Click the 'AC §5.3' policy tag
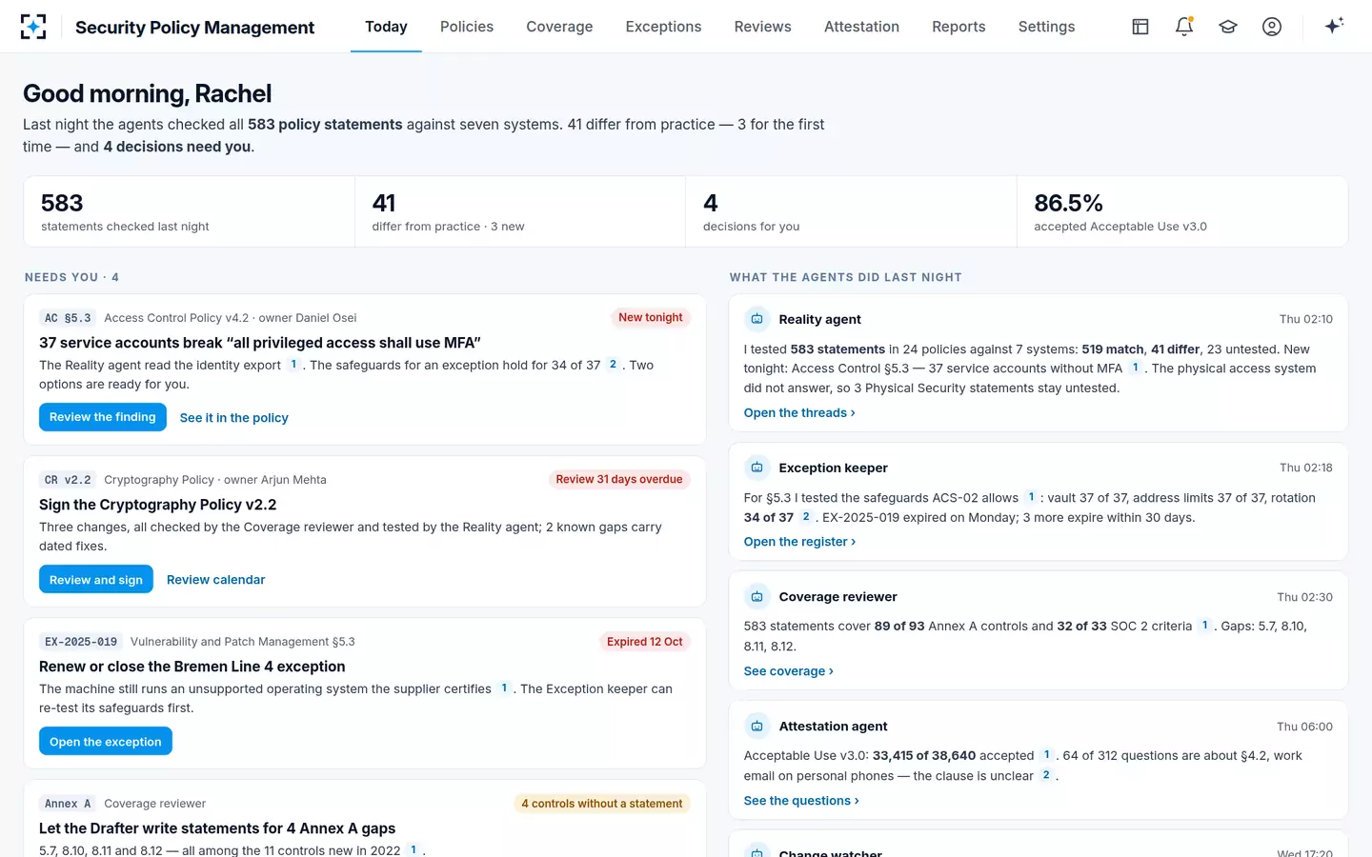The image size is (1372, 857). tap(68, 318)
